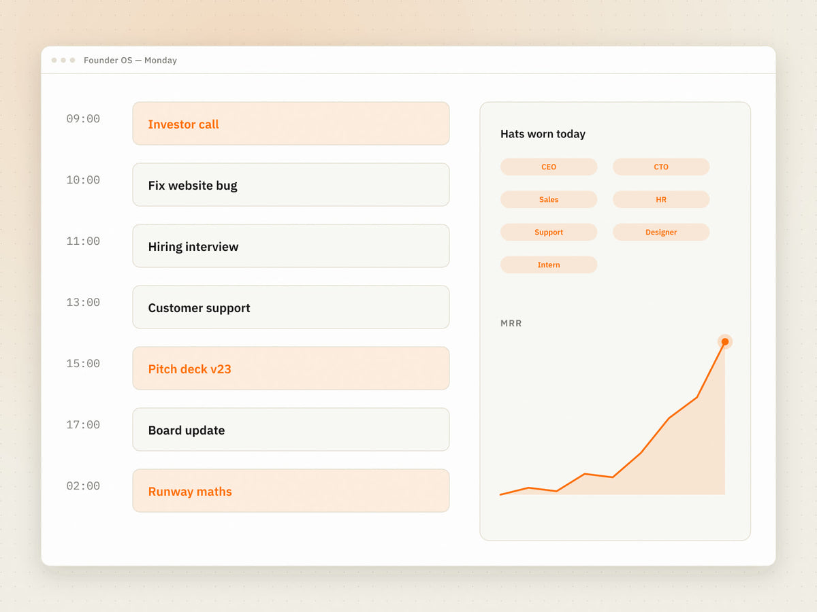Click the 13:00 time label

[83, 303]
